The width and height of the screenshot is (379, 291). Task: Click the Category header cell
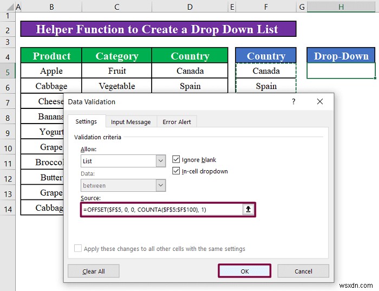pos(117,56)
